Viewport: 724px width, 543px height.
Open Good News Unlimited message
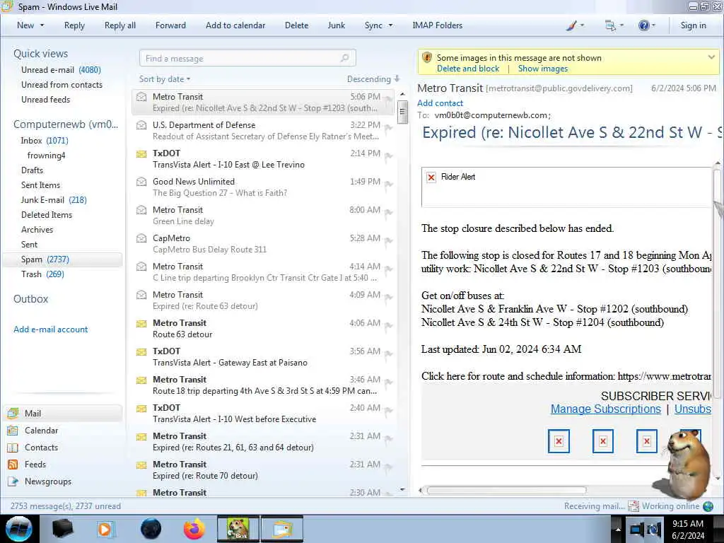[x=263, y=187]
